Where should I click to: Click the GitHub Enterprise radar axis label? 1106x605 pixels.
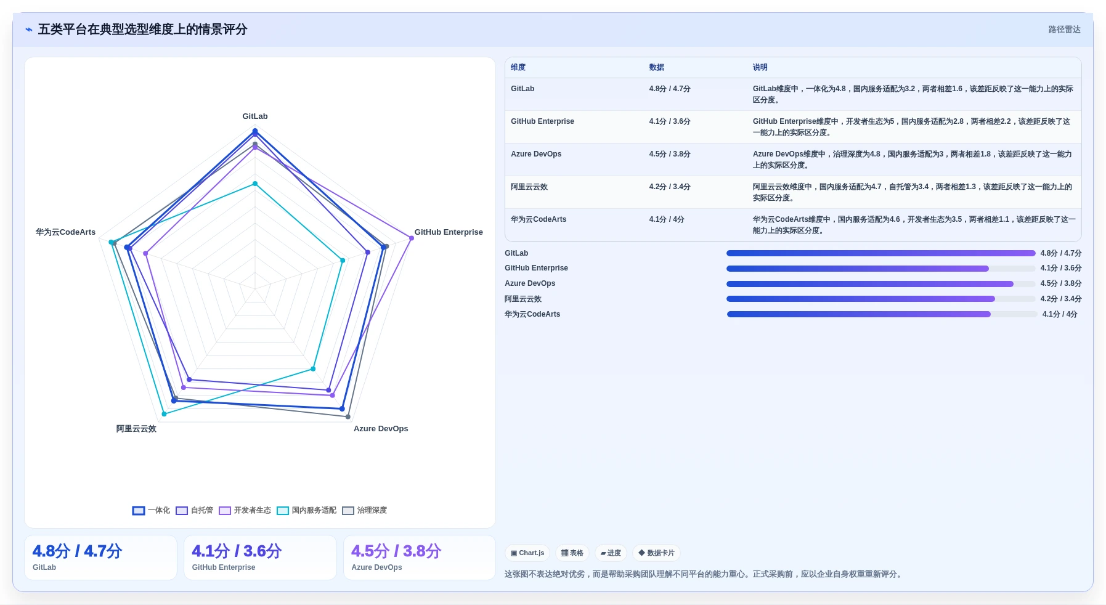coord(449,232)
